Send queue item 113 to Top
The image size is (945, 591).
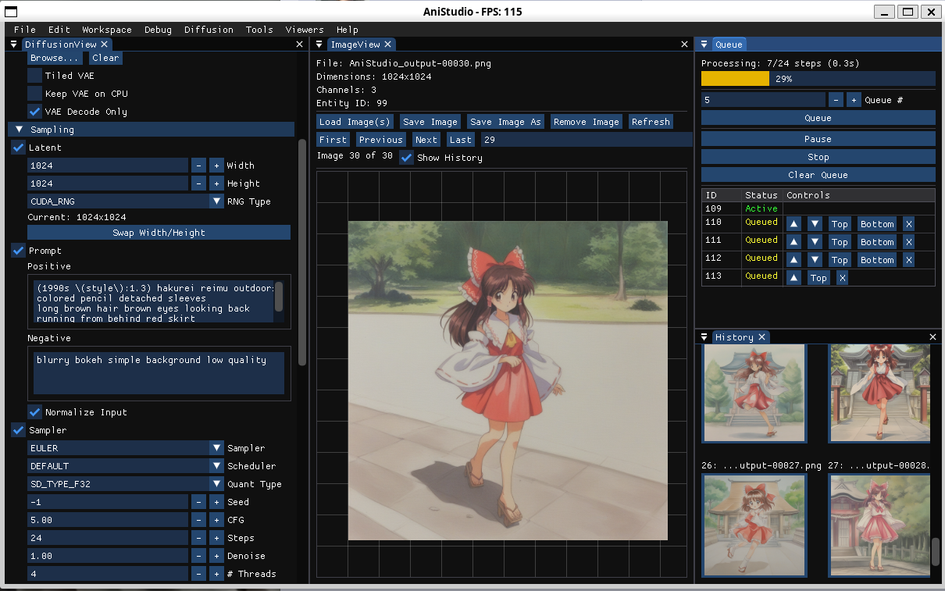818,278
